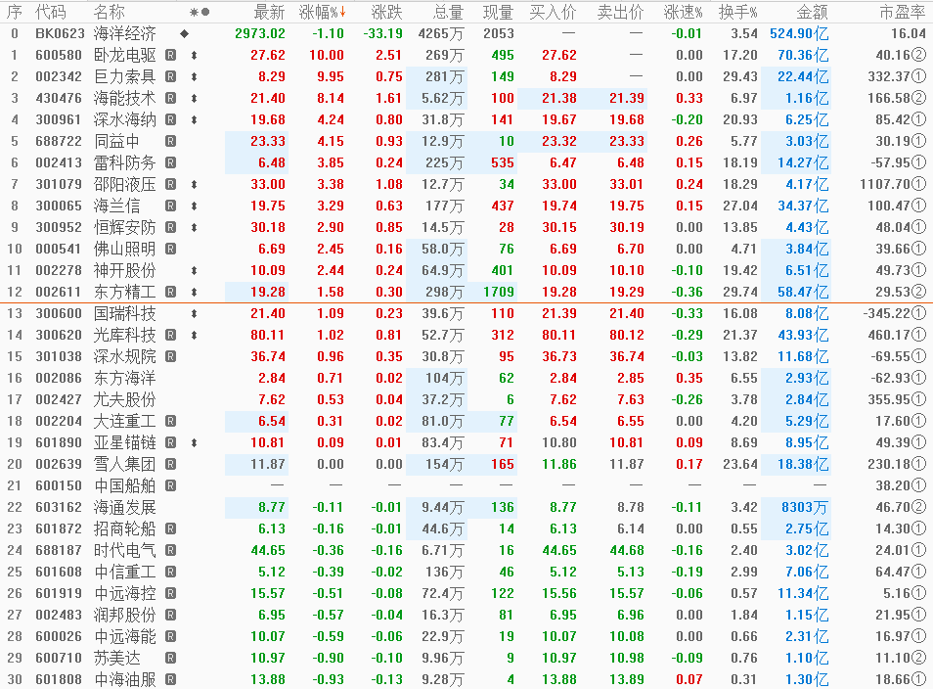Select stock code 600580

(59, 56)
